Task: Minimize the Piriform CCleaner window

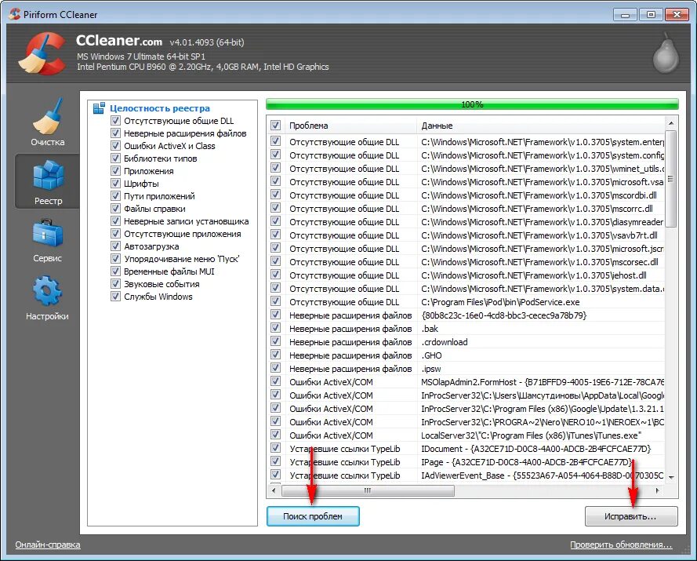Action: tap(625, 15)
